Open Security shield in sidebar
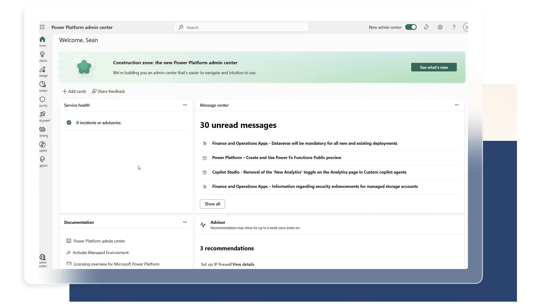The height and width of the screenshot is (308, 549). click(x=42, y=101)
